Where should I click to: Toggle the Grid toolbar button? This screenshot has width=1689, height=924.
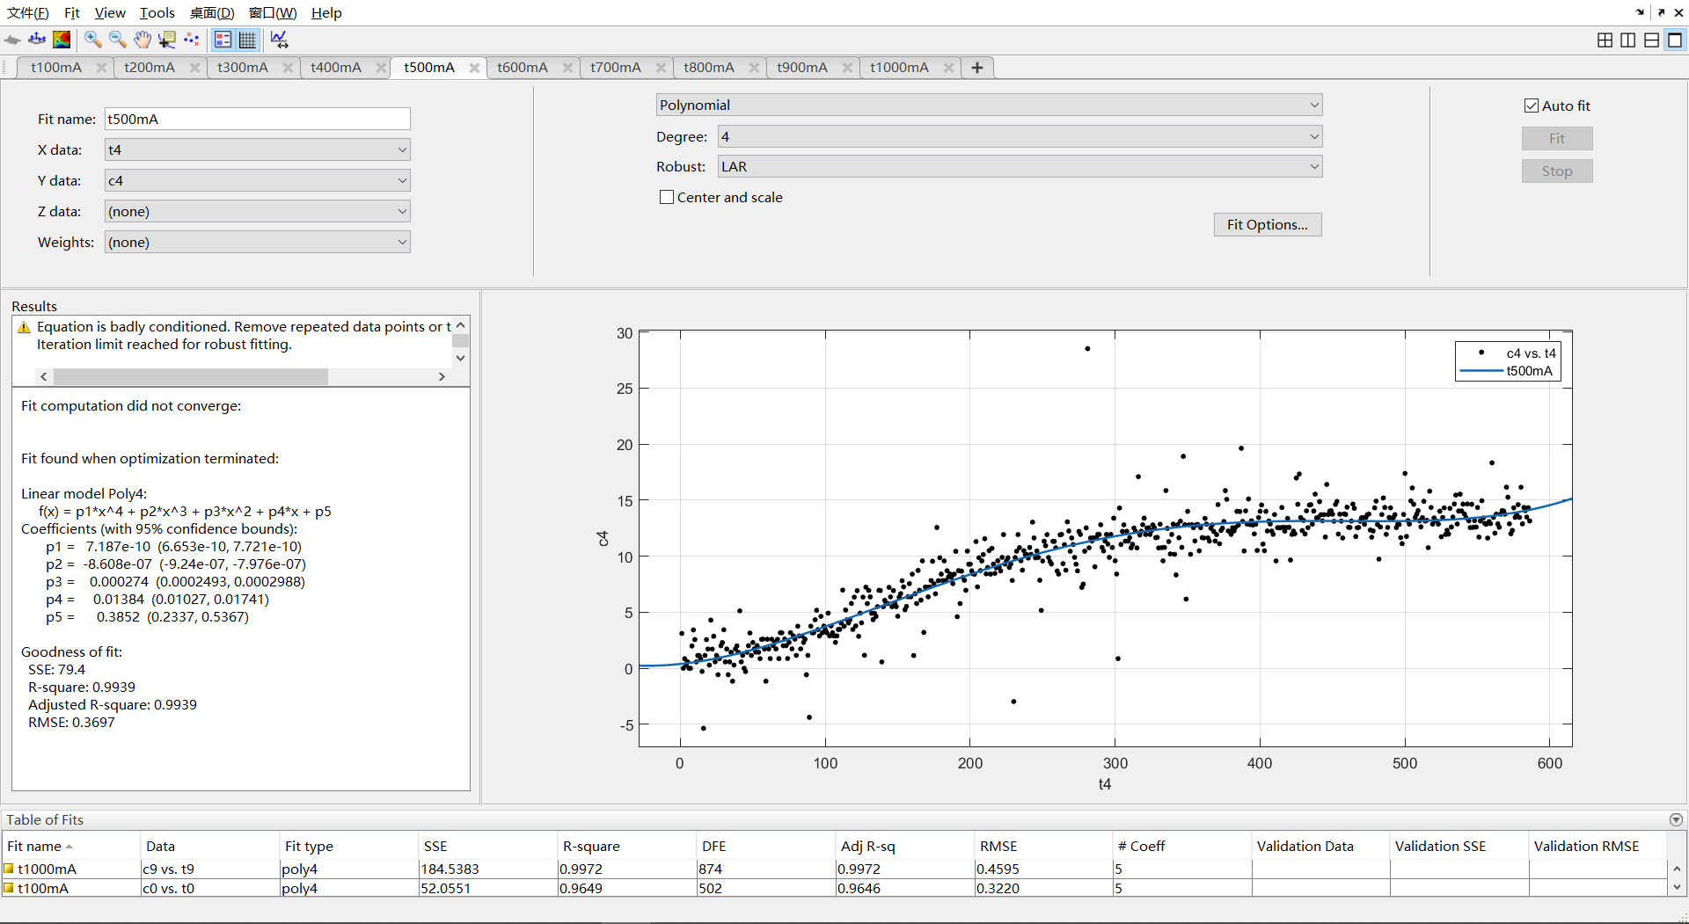248,40
